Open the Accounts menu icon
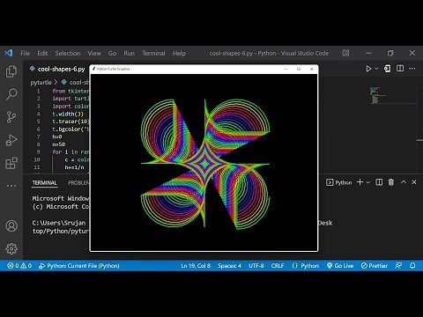This screenshot has width=423, height=317. [x=11, y=225]
